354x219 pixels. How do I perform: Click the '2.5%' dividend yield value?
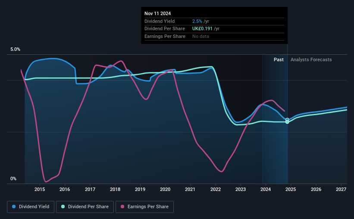pyautogui.click(x=197, y=21)
